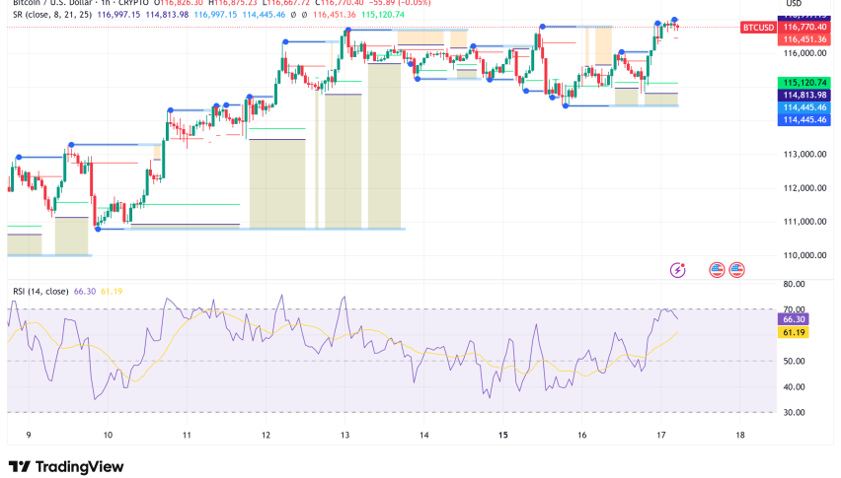
Task: Click the 50.00 RSI axis label
Action: (795, 362)
